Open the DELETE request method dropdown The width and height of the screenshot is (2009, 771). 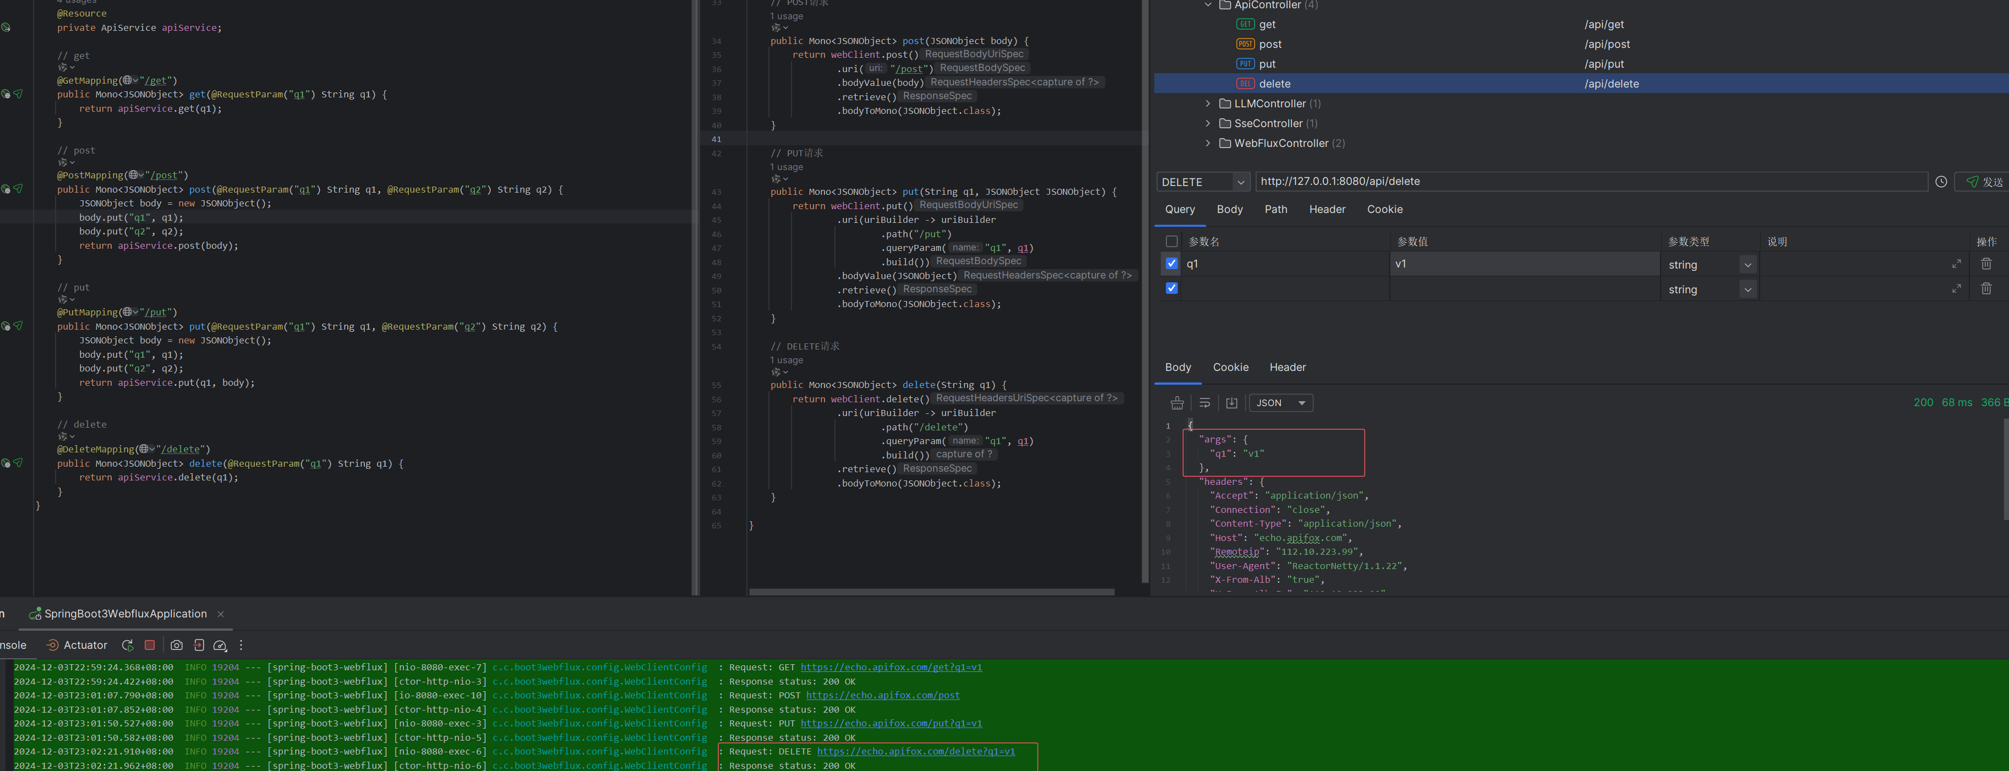click(x=1203, y=181)
